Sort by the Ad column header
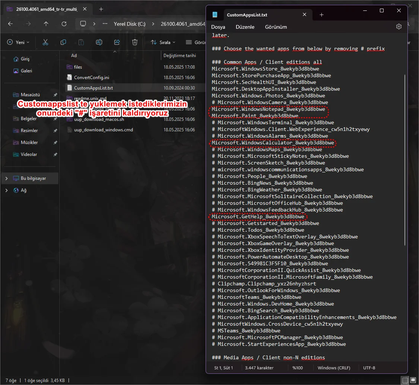 [74, 56]
